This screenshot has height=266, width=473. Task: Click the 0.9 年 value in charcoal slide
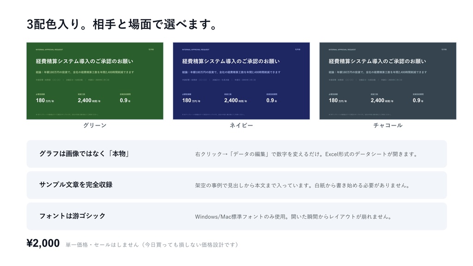coord(418,100)
